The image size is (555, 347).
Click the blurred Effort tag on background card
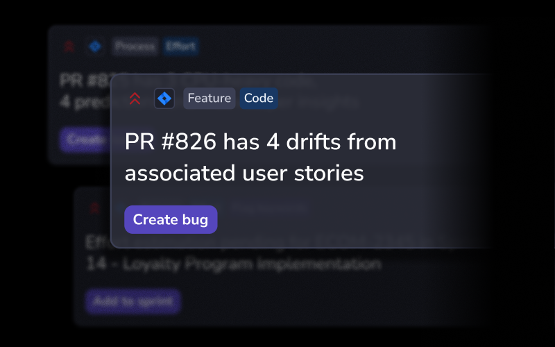coord(180,46)
